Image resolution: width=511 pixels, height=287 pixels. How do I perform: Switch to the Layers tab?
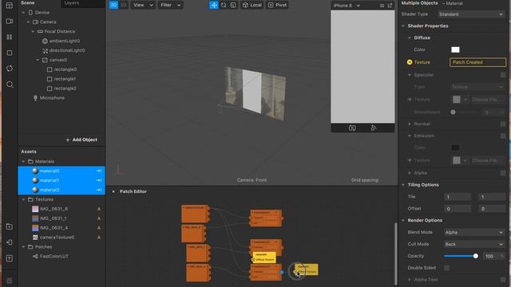pyautogui.click(x=72, y=3)
